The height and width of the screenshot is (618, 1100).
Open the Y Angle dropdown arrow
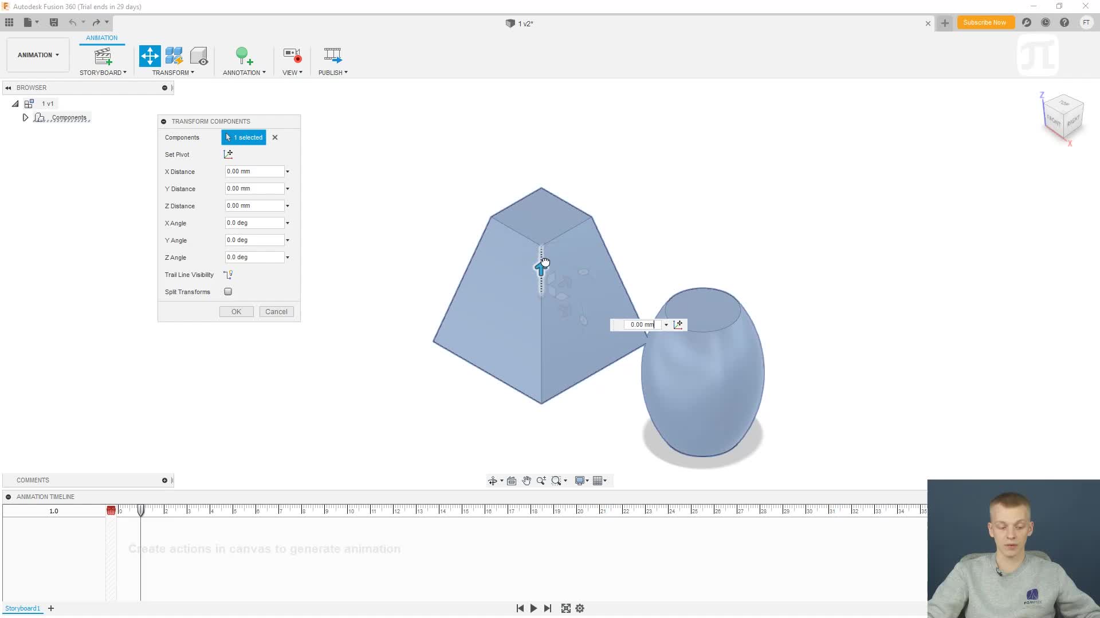coord(288,240)
